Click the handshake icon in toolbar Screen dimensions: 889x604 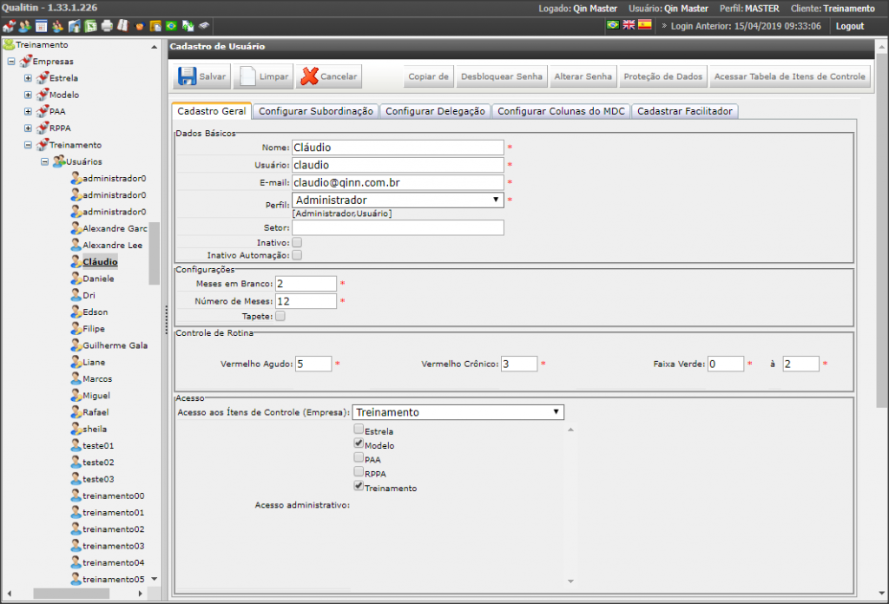click(x=140, y=26)
